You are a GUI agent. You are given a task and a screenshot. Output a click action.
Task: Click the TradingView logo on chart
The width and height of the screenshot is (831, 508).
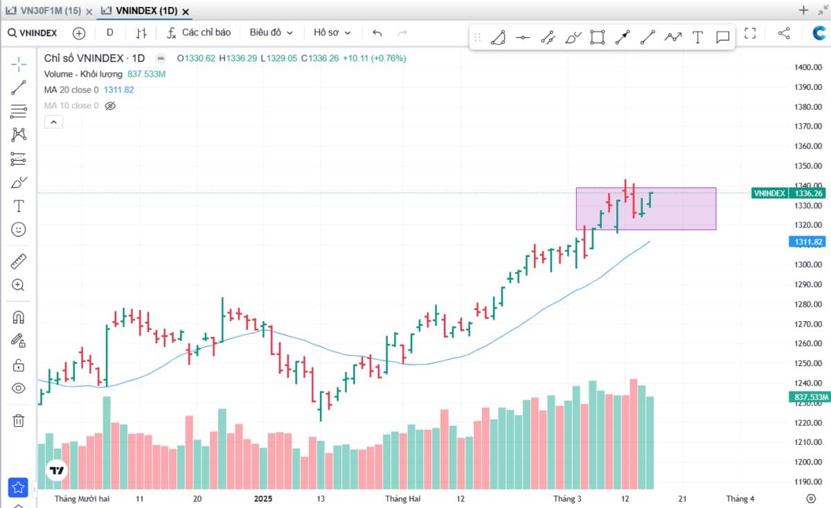(57, 471)
